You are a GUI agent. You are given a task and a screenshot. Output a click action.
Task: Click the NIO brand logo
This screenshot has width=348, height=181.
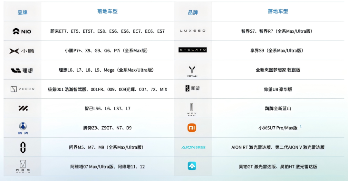coord(22,32)
